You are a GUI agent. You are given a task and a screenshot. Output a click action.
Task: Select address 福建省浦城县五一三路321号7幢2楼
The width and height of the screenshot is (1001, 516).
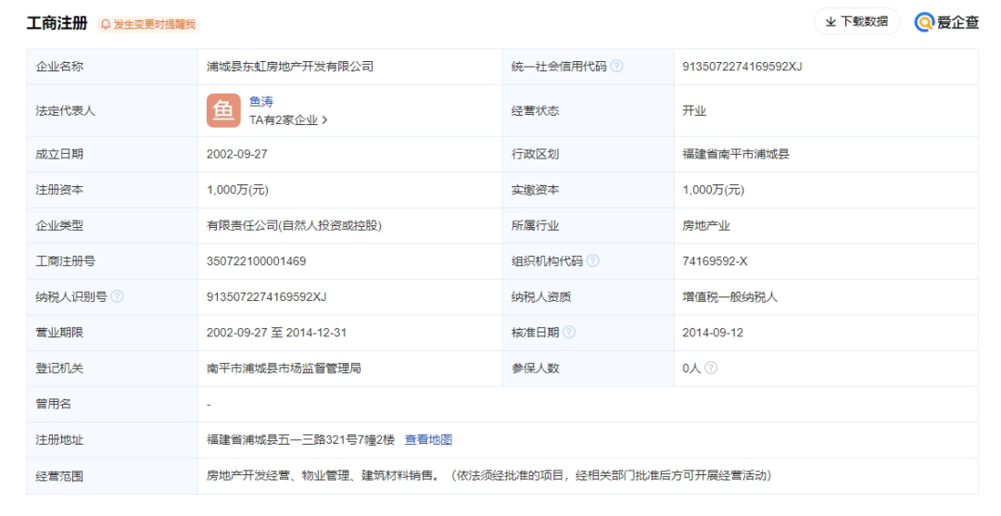pos(300,439)
